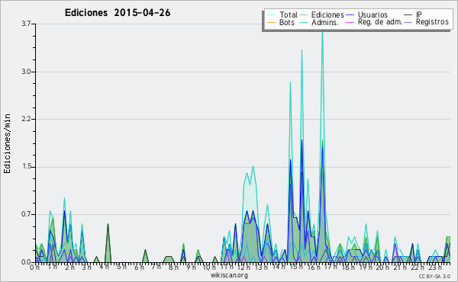This screenshot has width=458, height=282.
Task: Click the chart title Ediciones 2015-04-26
Action: [118, 13]
